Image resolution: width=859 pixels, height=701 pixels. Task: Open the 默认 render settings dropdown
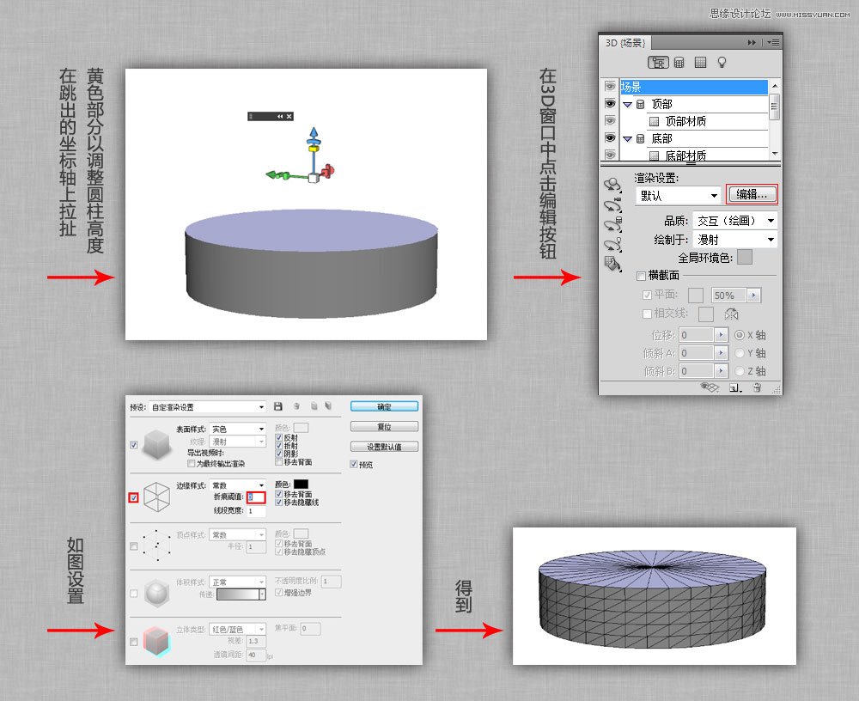678,196
